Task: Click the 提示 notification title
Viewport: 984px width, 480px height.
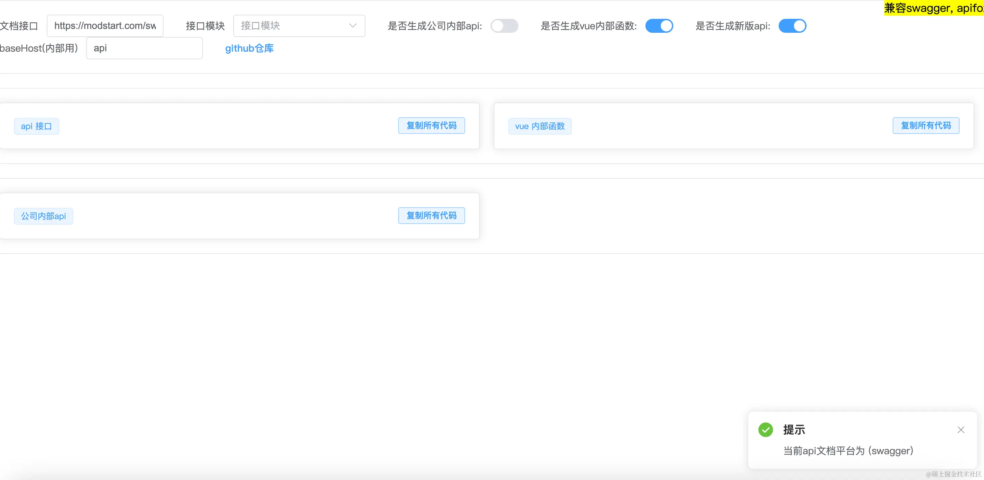Action: pos(794,429)
